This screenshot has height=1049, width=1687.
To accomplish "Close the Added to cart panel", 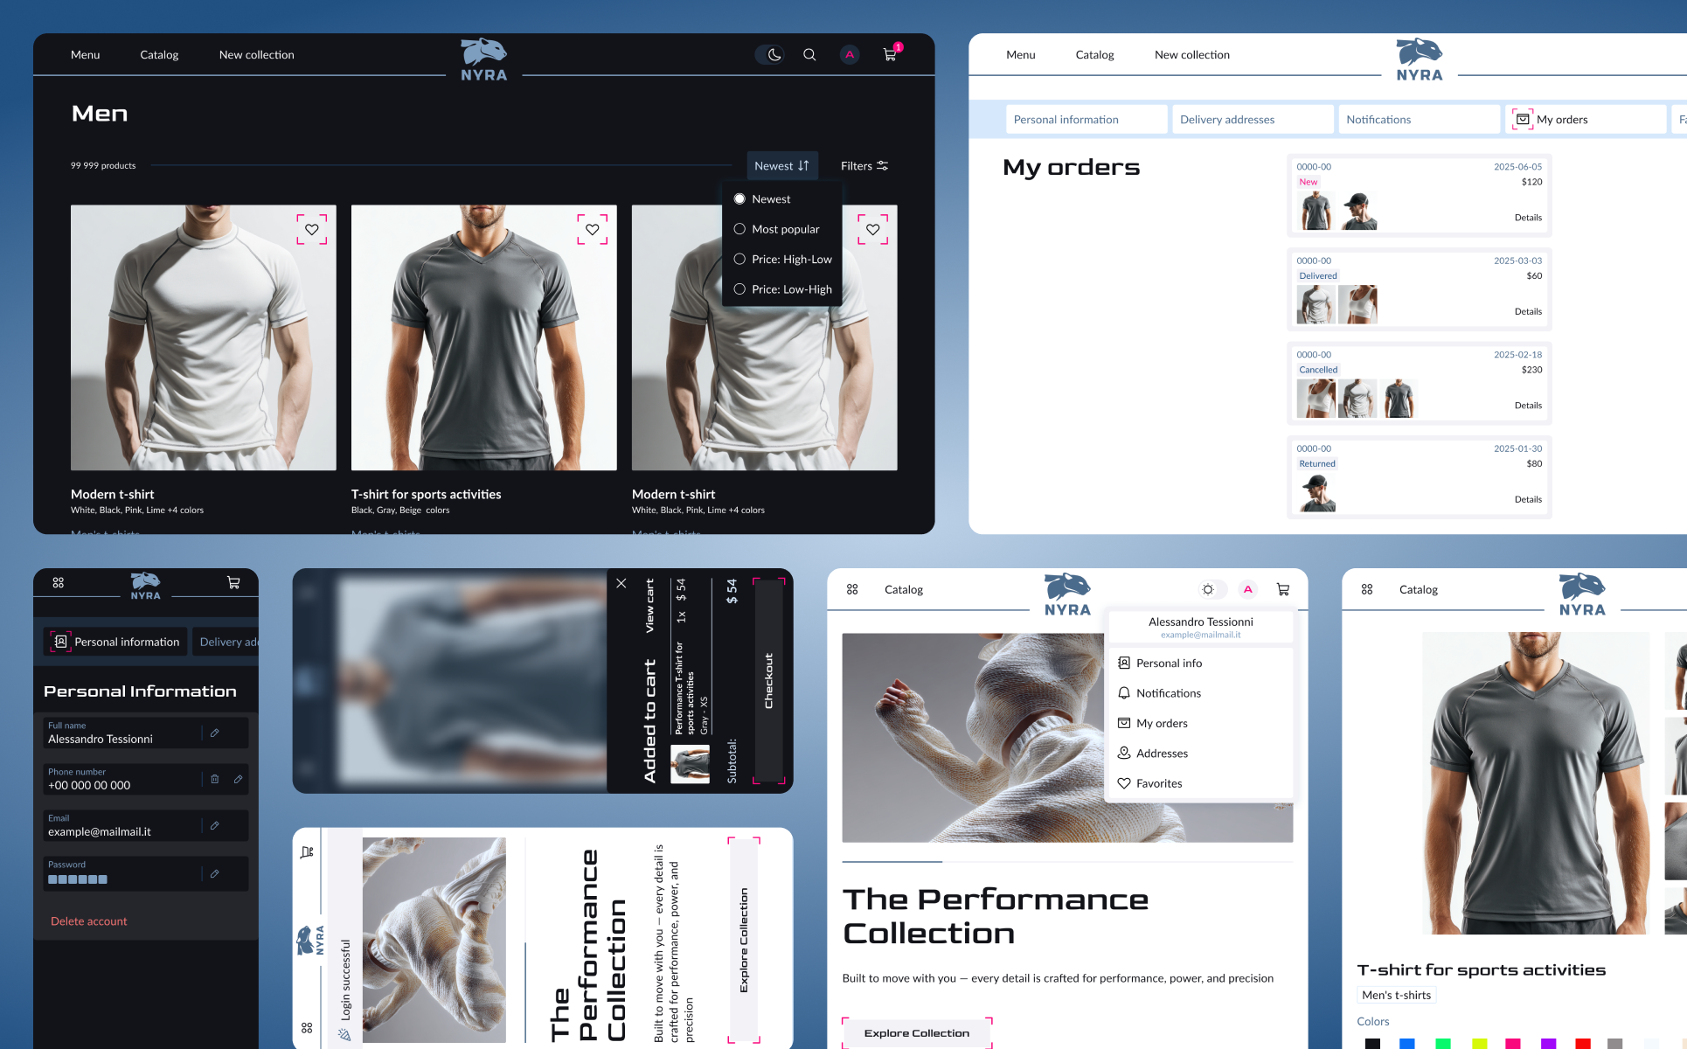I will (621, 583).
